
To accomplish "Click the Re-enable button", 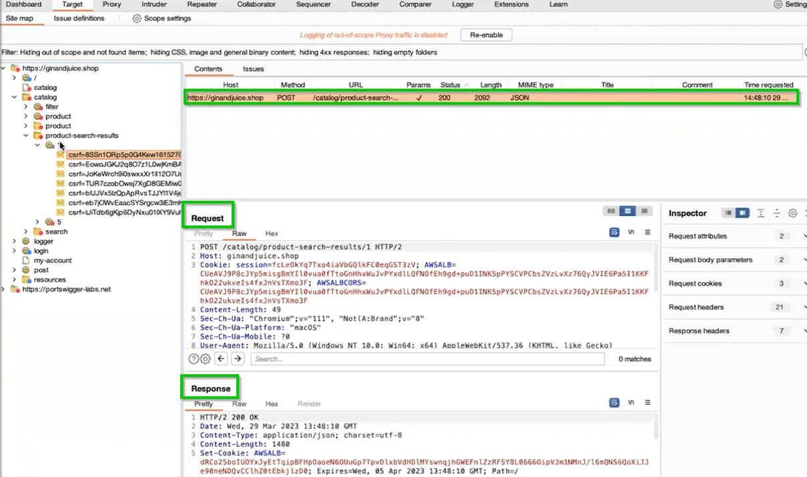I will (x=486, y=35).
